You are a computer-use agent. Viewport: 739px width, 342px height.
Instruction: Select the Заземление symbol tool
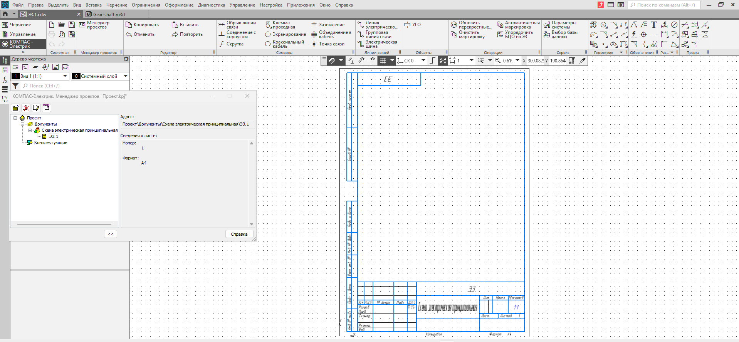click(x=328, y=25)
